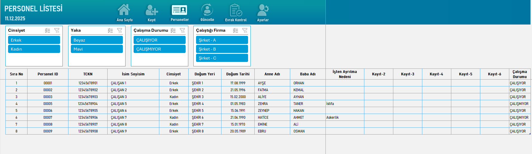Toggle multi-select in the Çalışma Durumu slicer
532x154 pixels.
pos(173,31)
